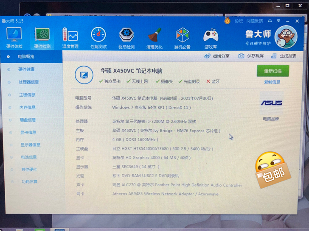Close the 鲁大师 window
The image size is (309, 231).
point(297,21)
